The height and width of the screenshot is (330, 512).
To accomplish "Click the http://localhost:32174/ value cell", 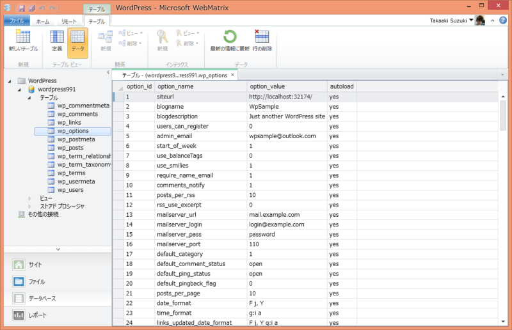I will point(287,97).
